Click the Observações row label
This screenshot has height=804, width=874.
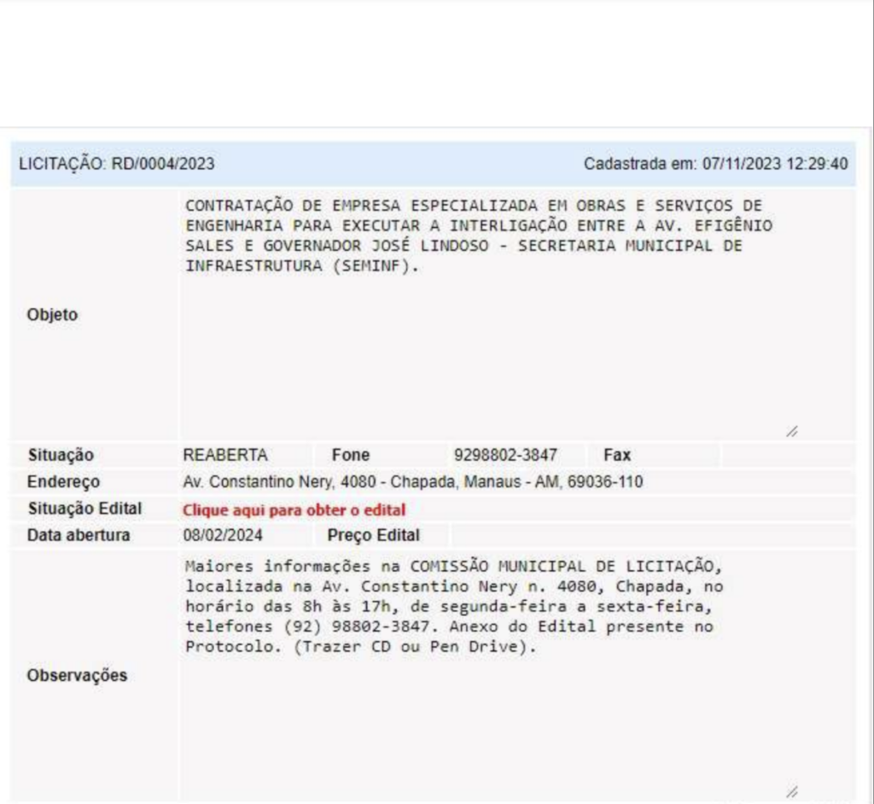77,675
